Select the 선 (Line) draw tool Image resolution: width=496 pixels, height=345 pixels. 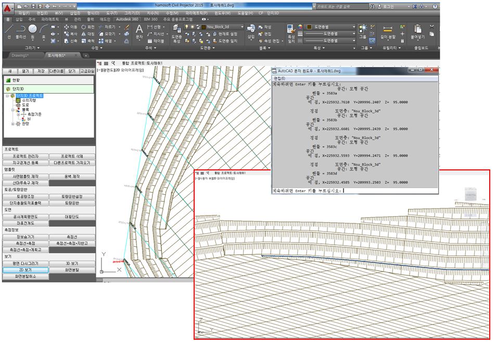pos(9,32)
